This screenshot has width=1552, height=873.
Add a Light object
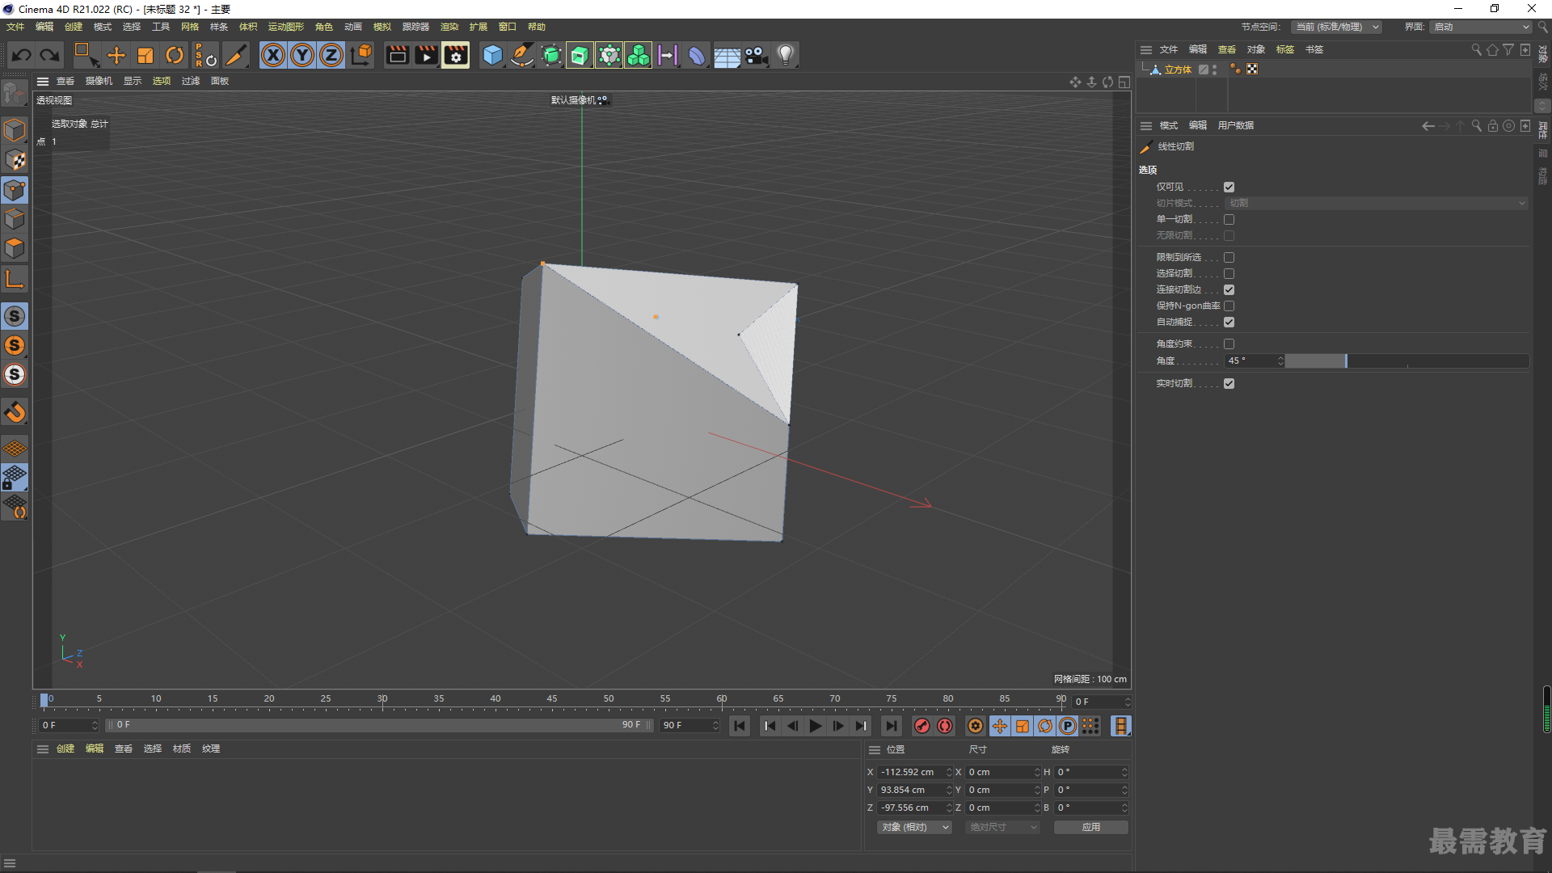coord(786,56)
